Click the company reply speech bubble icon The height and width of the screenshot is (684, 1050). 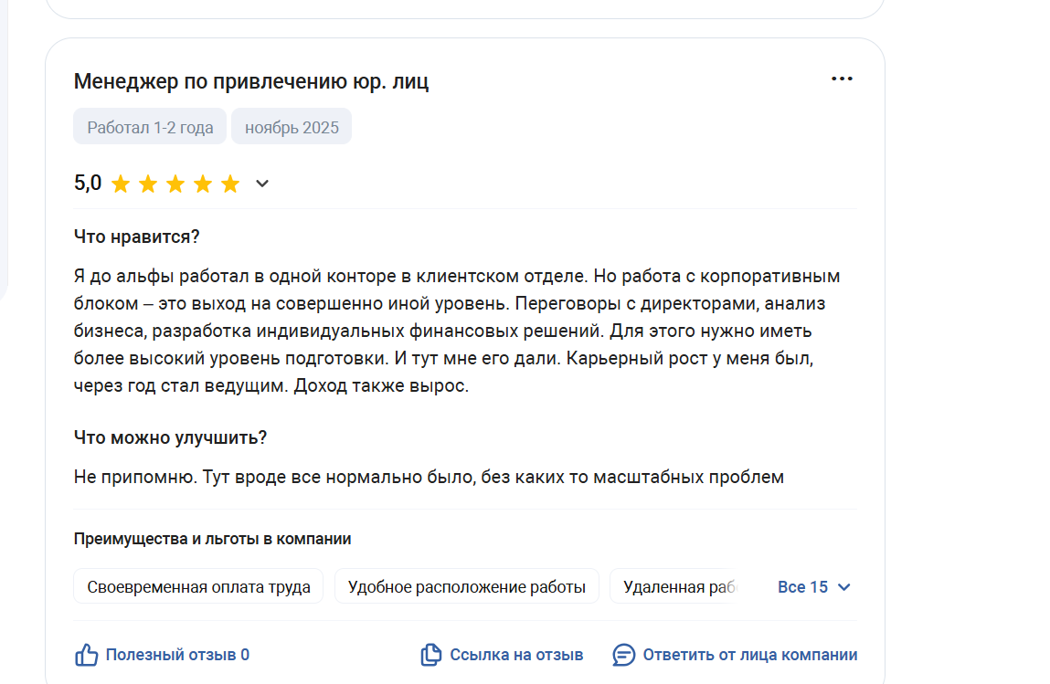tap(623, 655)
